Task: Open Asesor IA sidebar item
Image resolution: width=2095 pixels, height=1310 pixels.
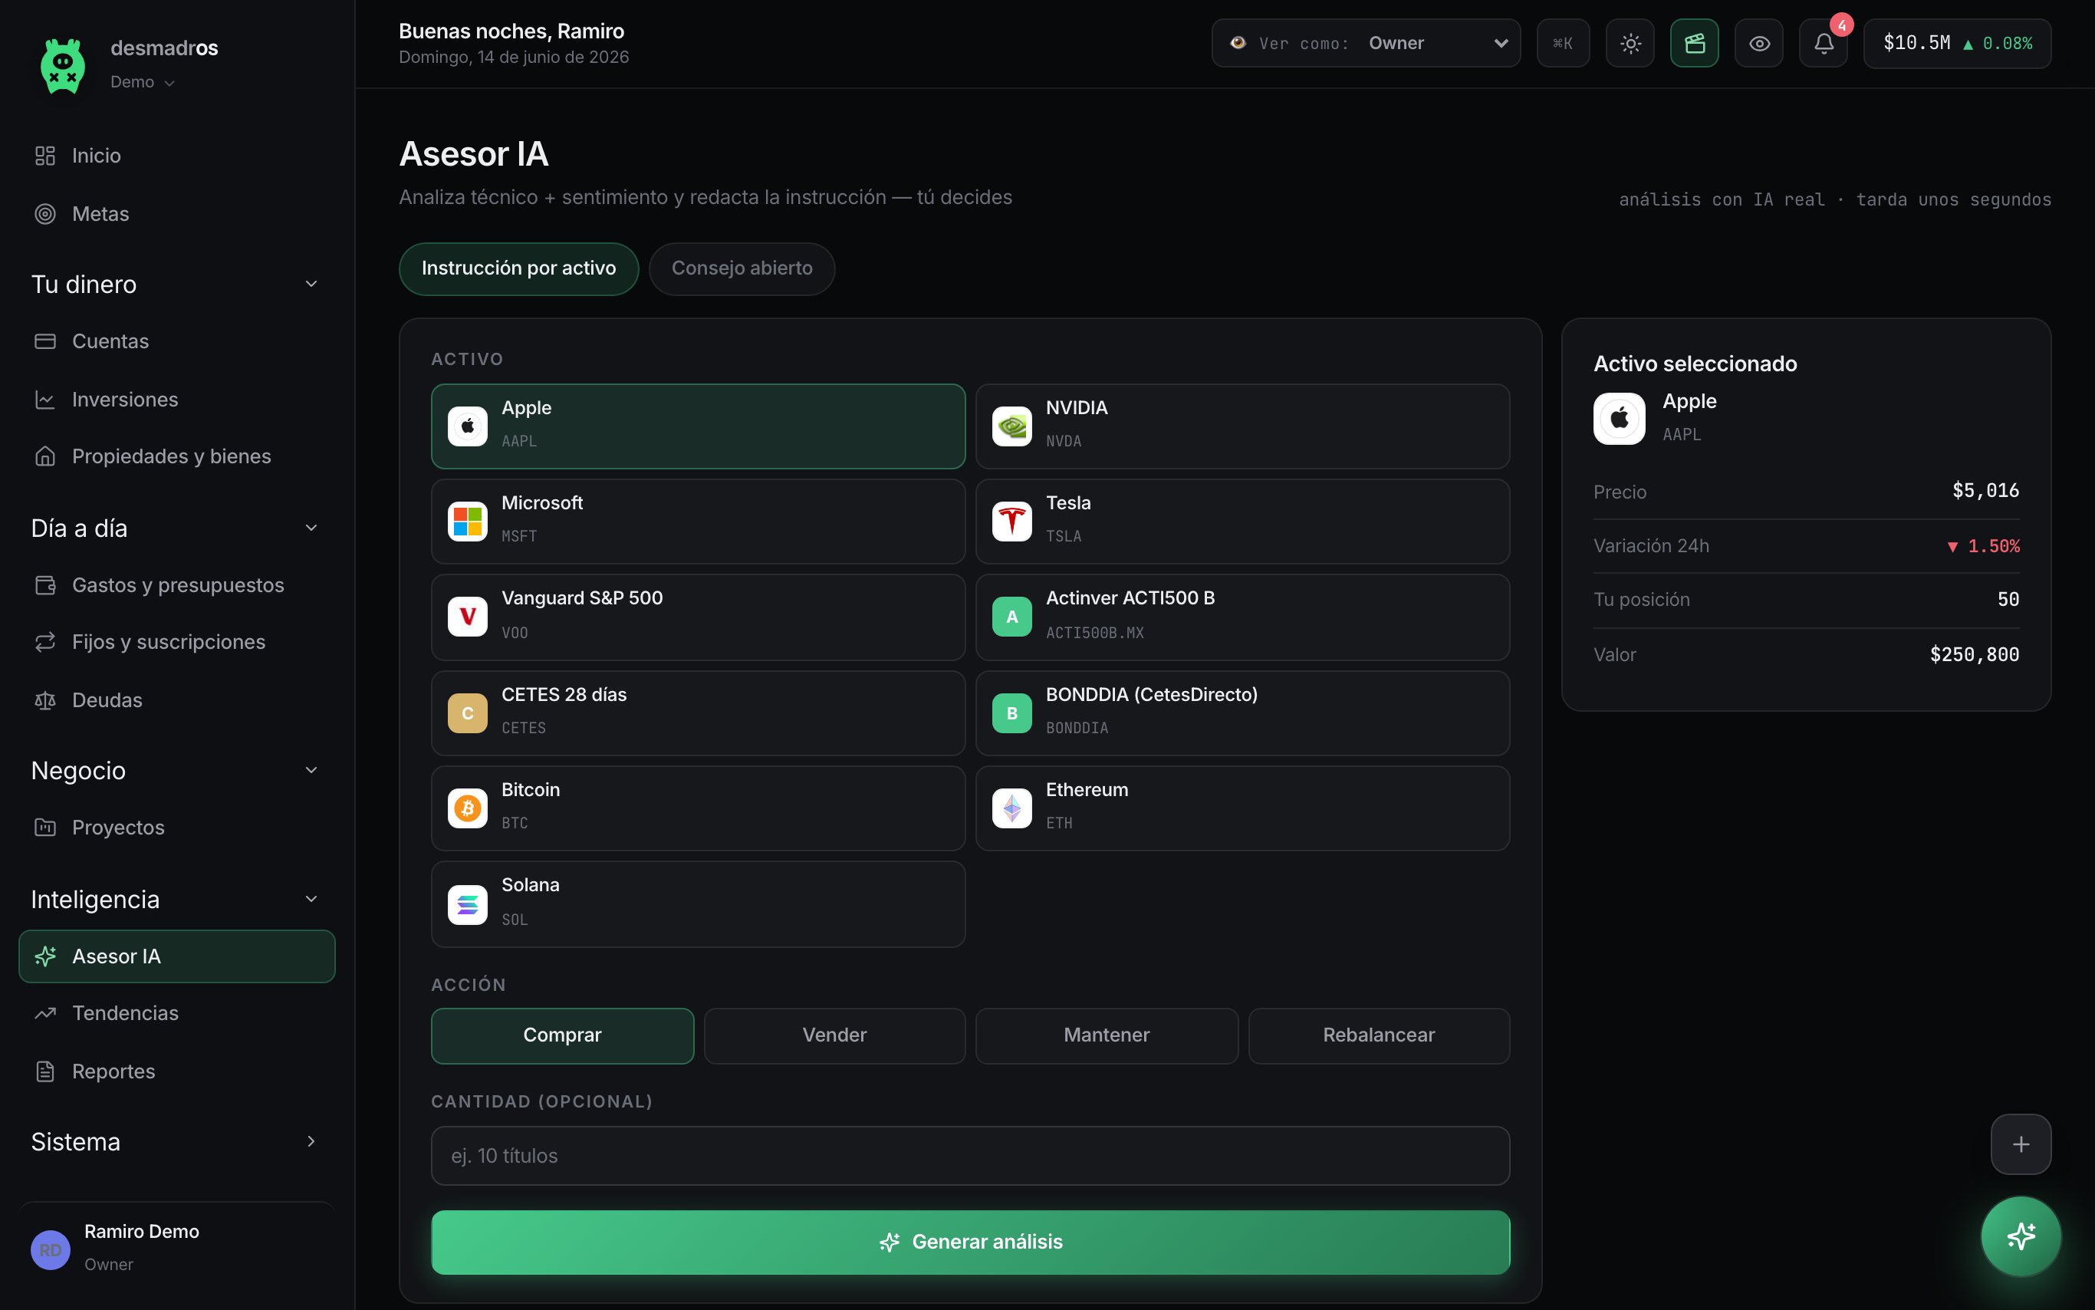Action: [x=176, y=956]
